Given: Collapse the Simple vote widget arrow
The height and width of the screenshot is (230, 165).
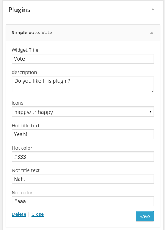Looking at the screenshot, I should [x=152, y=33].
